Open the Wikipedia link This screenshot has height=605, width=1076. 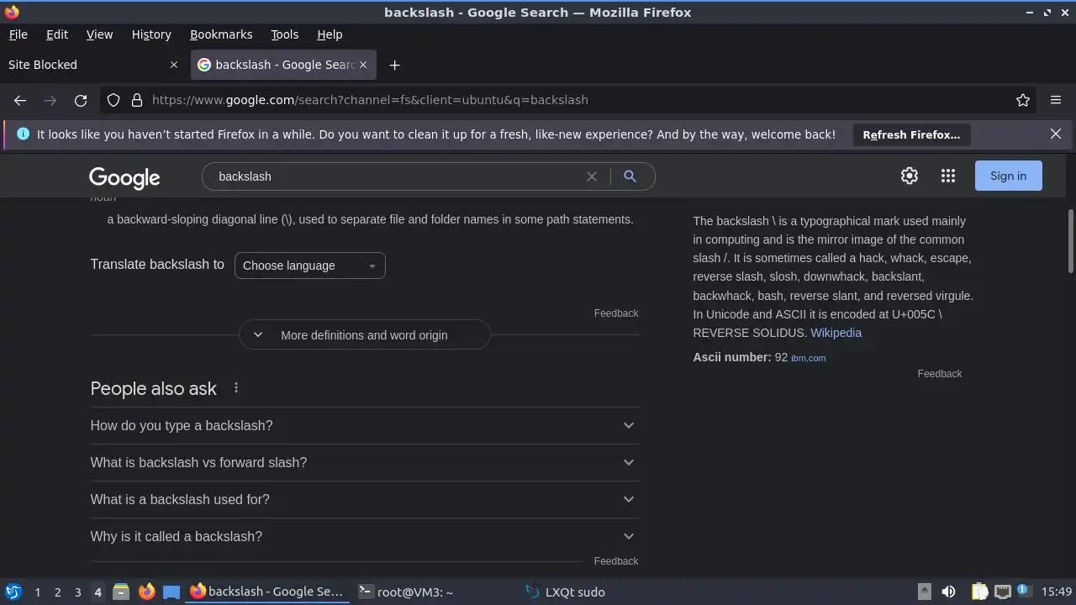point(836,333)
